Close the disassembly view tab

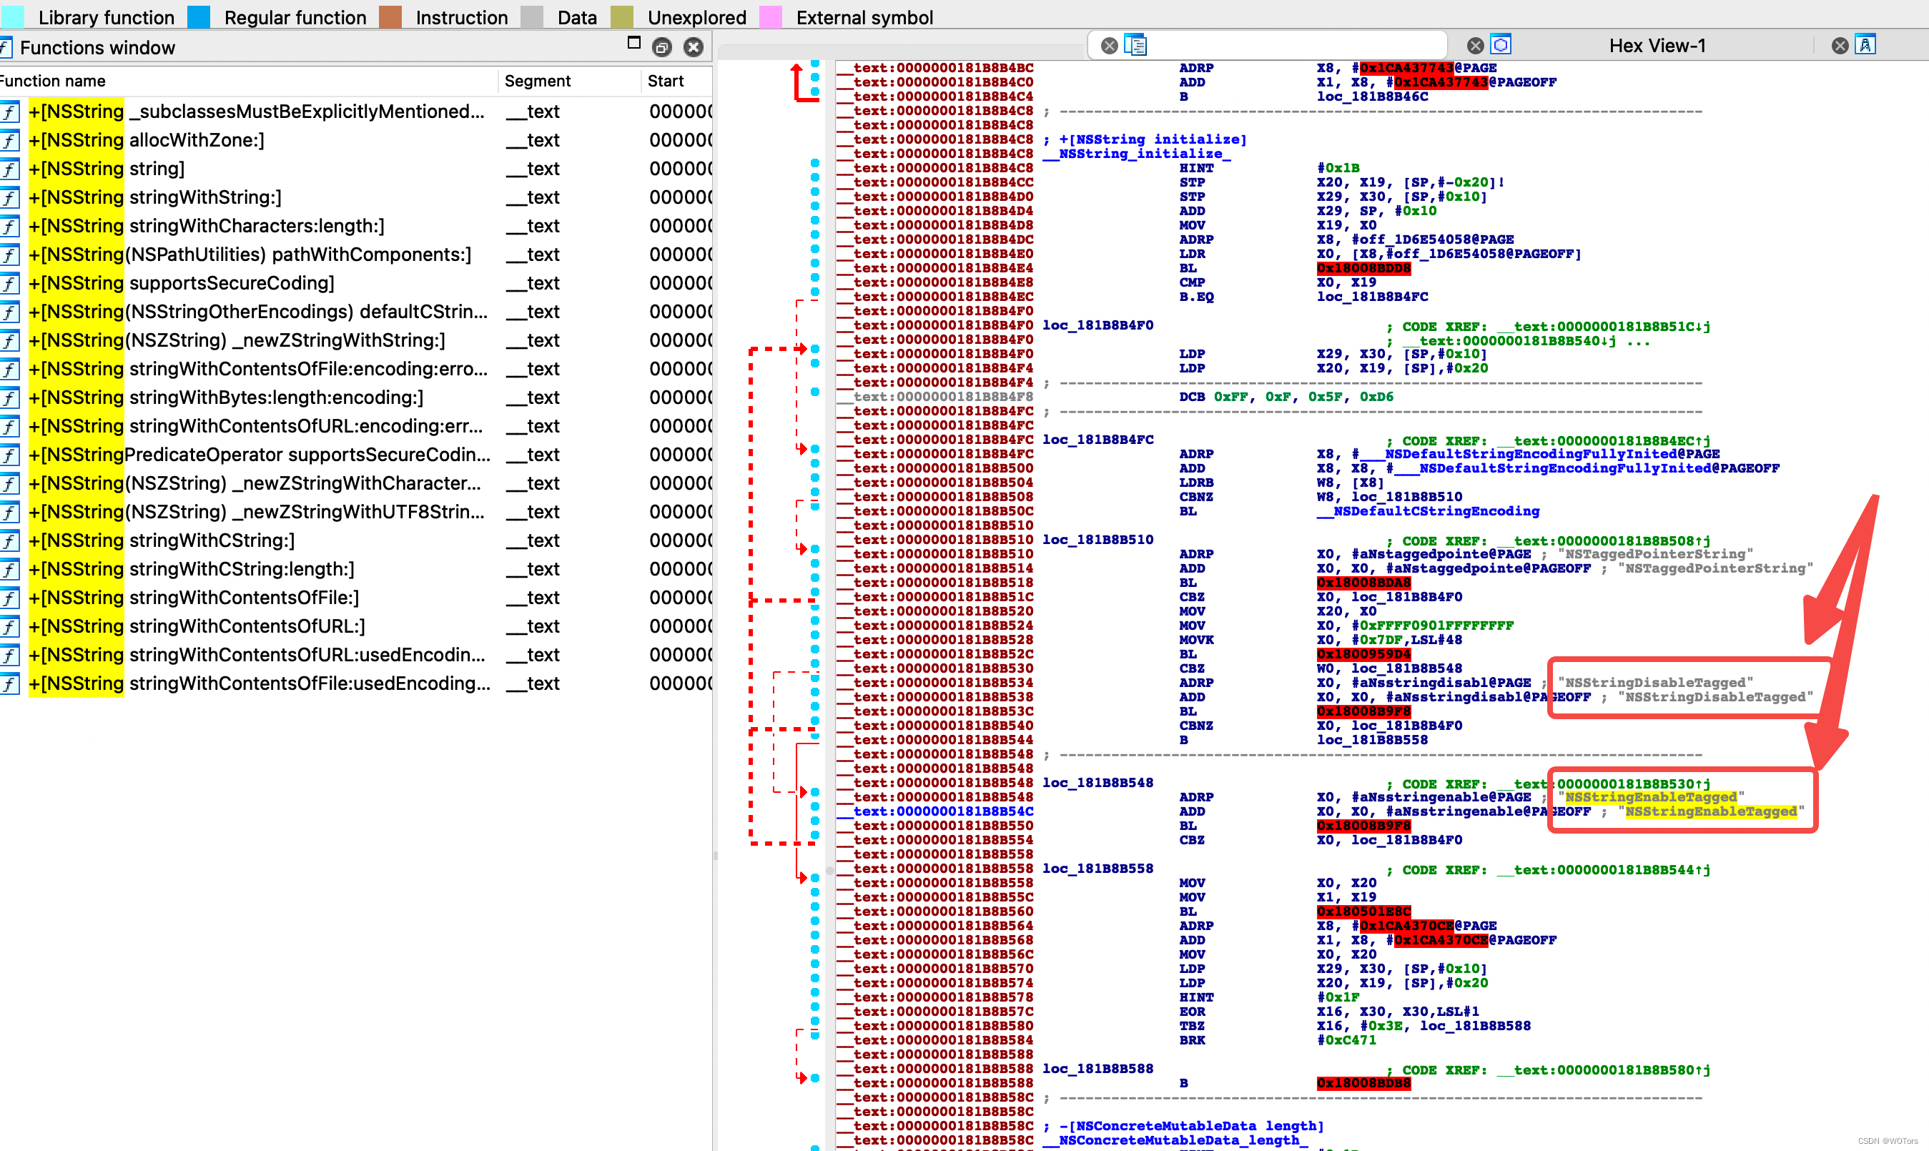point(1110,46)
